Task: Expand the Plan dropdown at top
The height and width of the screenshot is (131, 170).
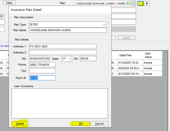Action: (x=133, y=4)
